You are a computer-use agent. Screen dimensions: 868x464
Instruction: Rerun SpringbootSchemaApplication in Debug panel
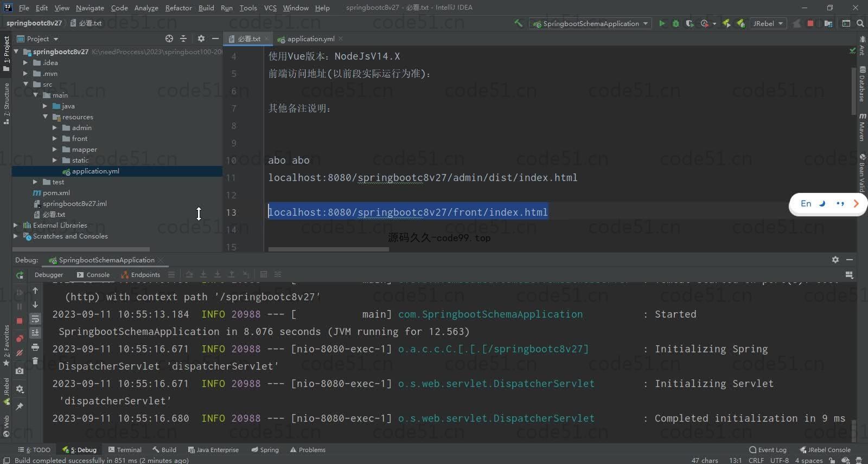20,275
